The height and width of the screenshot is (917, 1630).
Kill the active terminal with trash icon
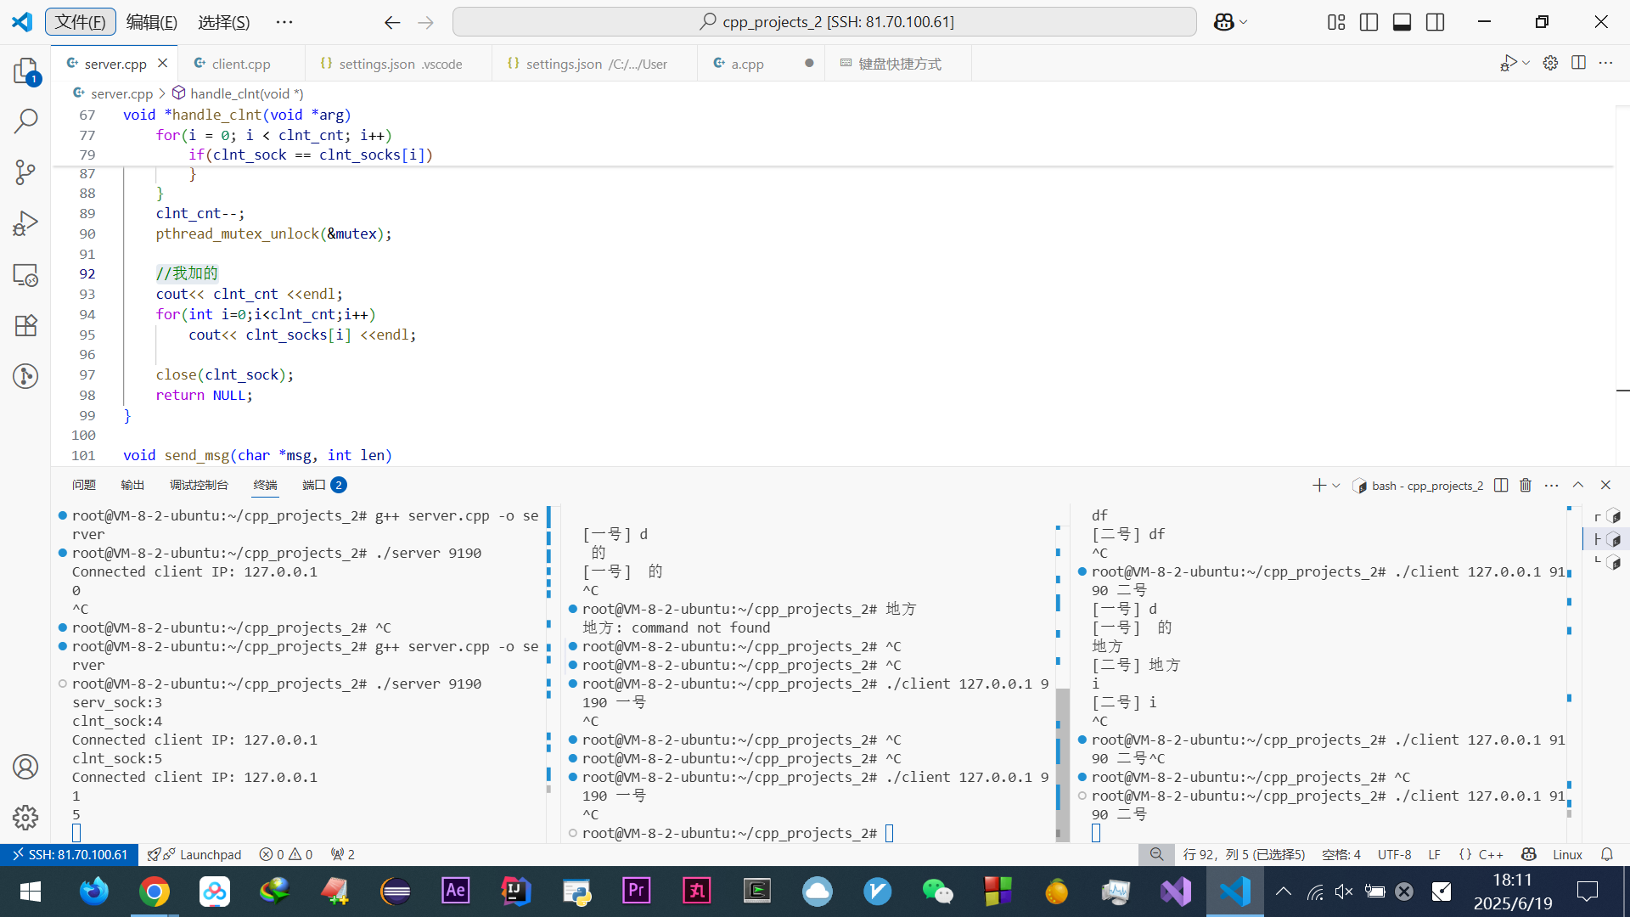[x=1526, y=485]
